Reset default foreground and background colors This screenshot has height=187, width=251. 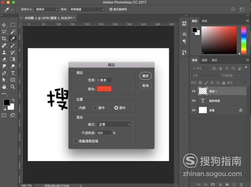pos(4,109)
